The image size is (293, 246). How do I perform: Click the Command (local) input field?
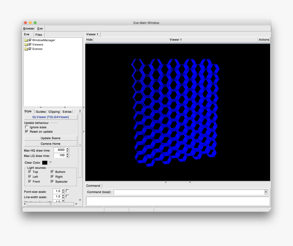pyautogui.click(x=189, y=192)
